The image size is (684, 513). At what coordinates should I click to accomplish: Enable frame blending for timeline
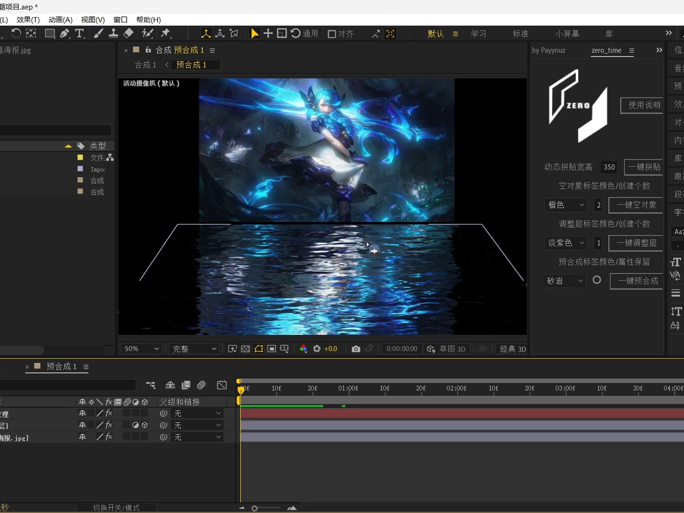186,385
